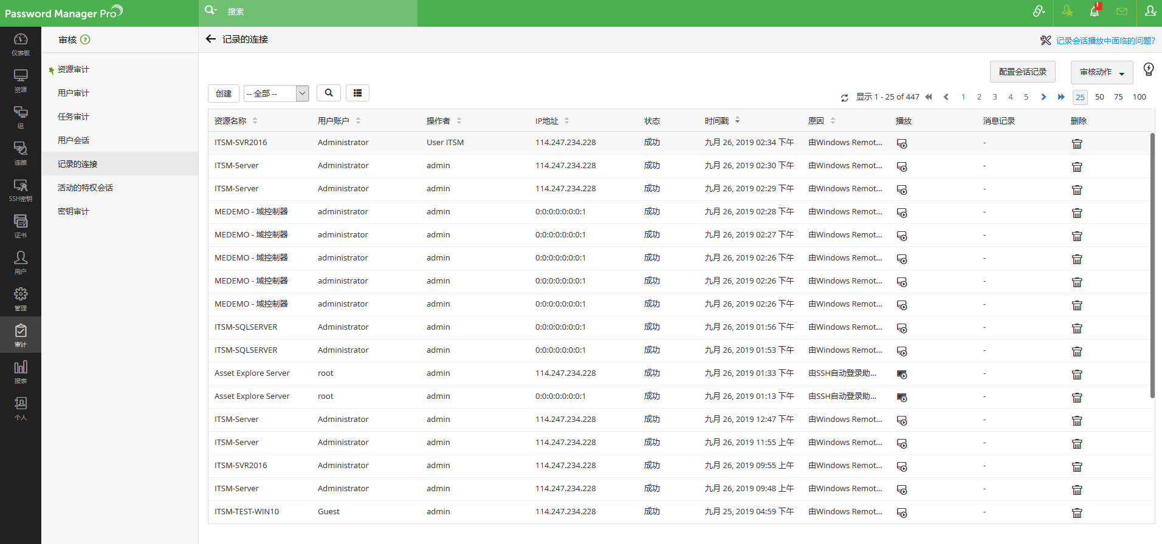Screen dimensions: 1162x544
Task: Set page size to 50 rows
Action: (x=1099, y=97)
